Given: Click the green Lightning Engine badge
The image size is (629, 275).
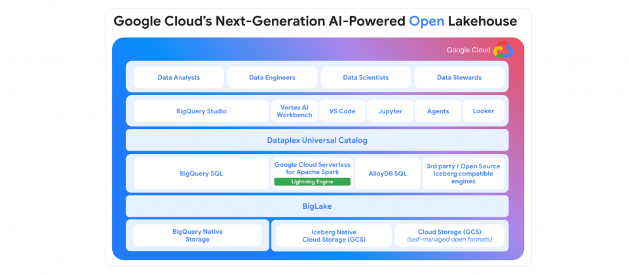Looking at the screenshot, I should click(x=312, y=181).
